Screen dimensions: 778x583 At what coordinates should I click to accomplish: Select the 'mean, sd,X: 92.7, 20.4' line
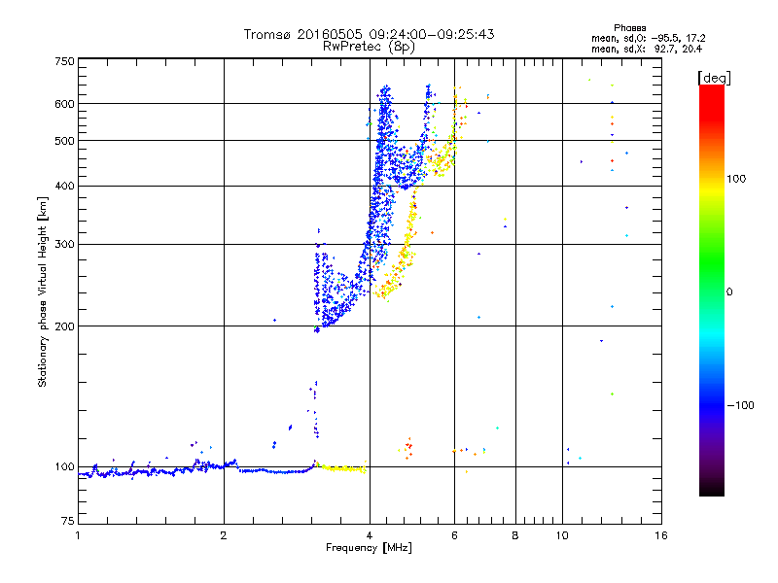click(x=647, y=49)
